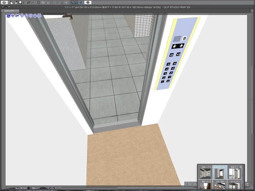Click the layout preset list scrollbar
255x191 pixels.
tap(243, 177)
